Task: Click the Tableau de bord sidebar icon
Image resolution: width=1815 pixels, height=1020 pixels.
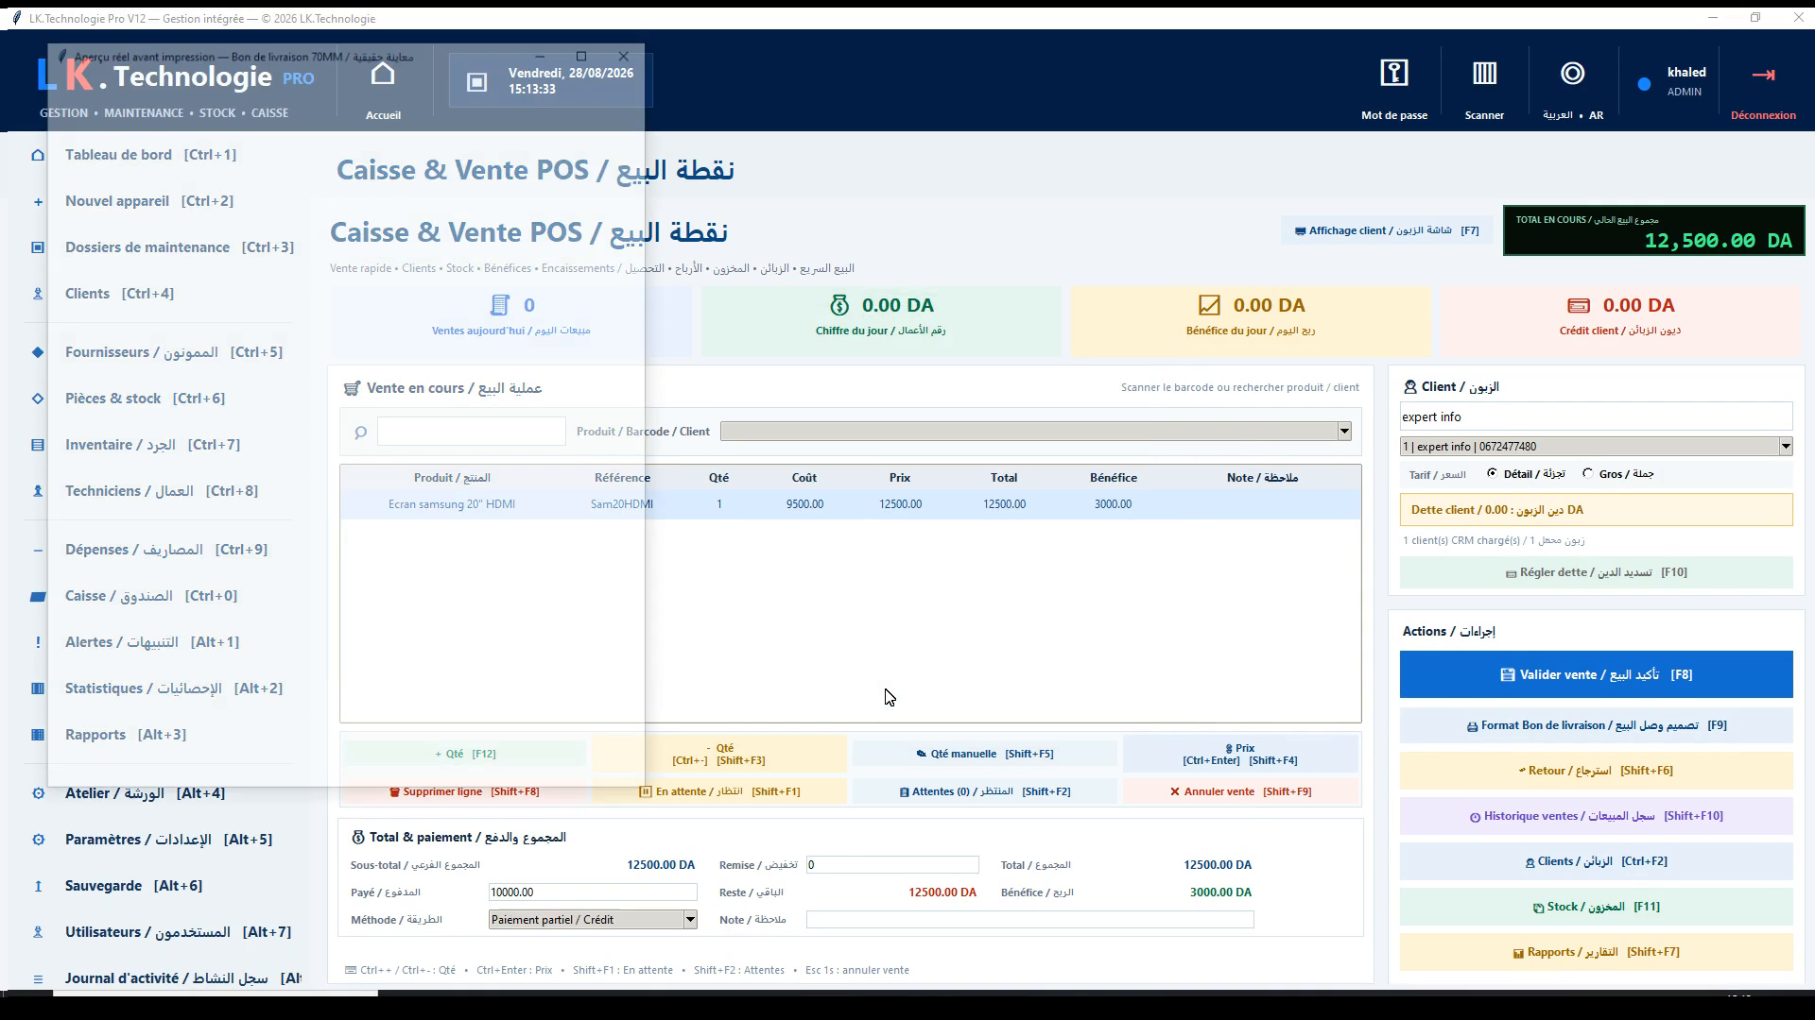Action: (38, 155)
